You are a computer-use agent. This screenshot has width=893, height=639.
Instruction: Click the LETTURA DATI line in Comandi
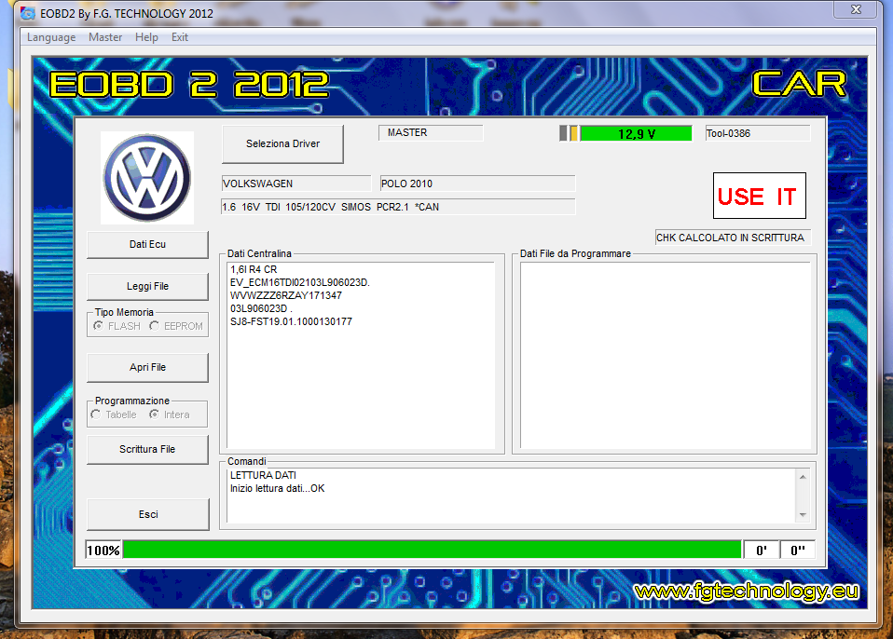263,476
